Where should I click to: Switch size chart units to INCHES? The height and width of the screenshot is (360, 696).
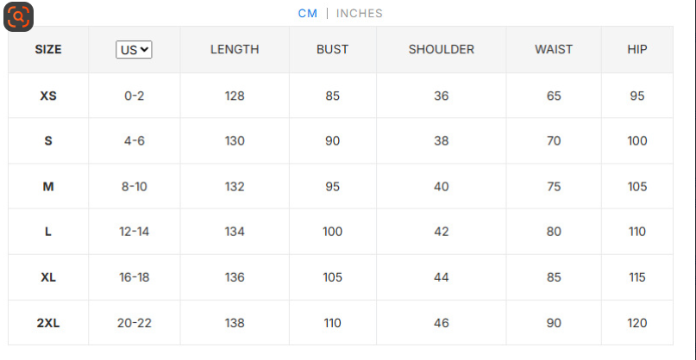click(x=359, y=13)
